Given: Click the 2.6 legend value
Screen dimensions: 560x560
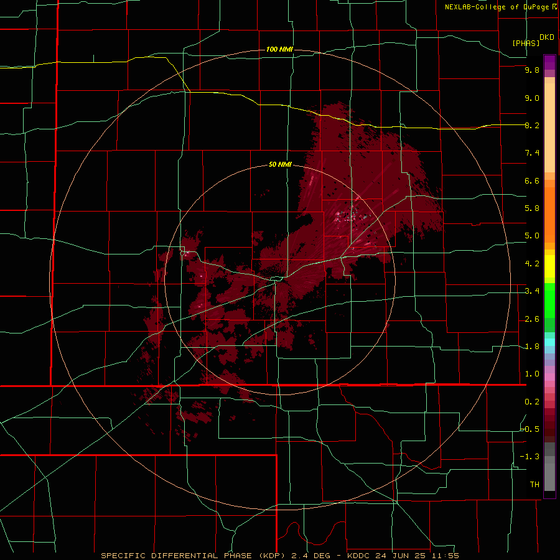Looking at the screenshot, I should 532,319.
